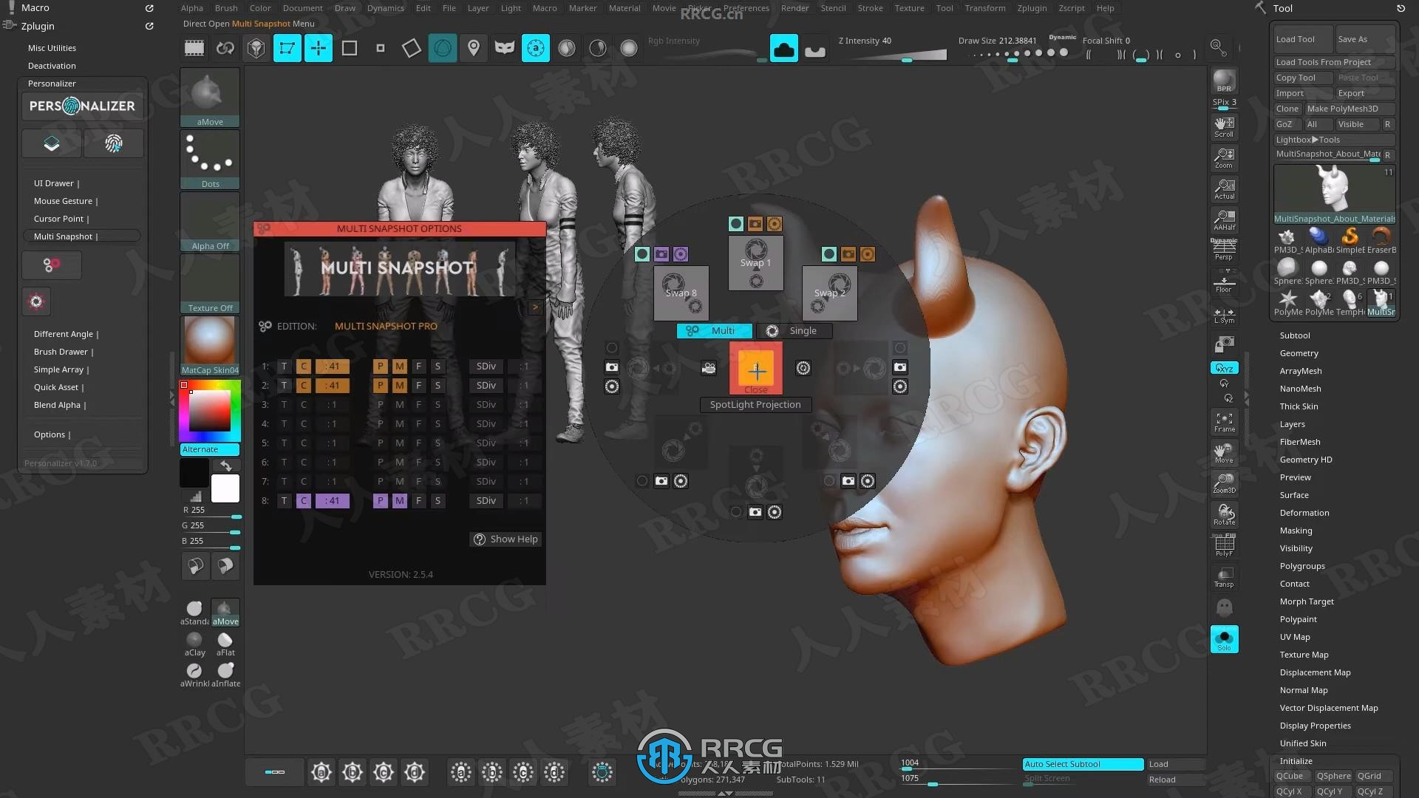Toggle the XYZ rotation button
Image resolution: width=1419 pixels, height=798 pixels.
(1224, 368)
